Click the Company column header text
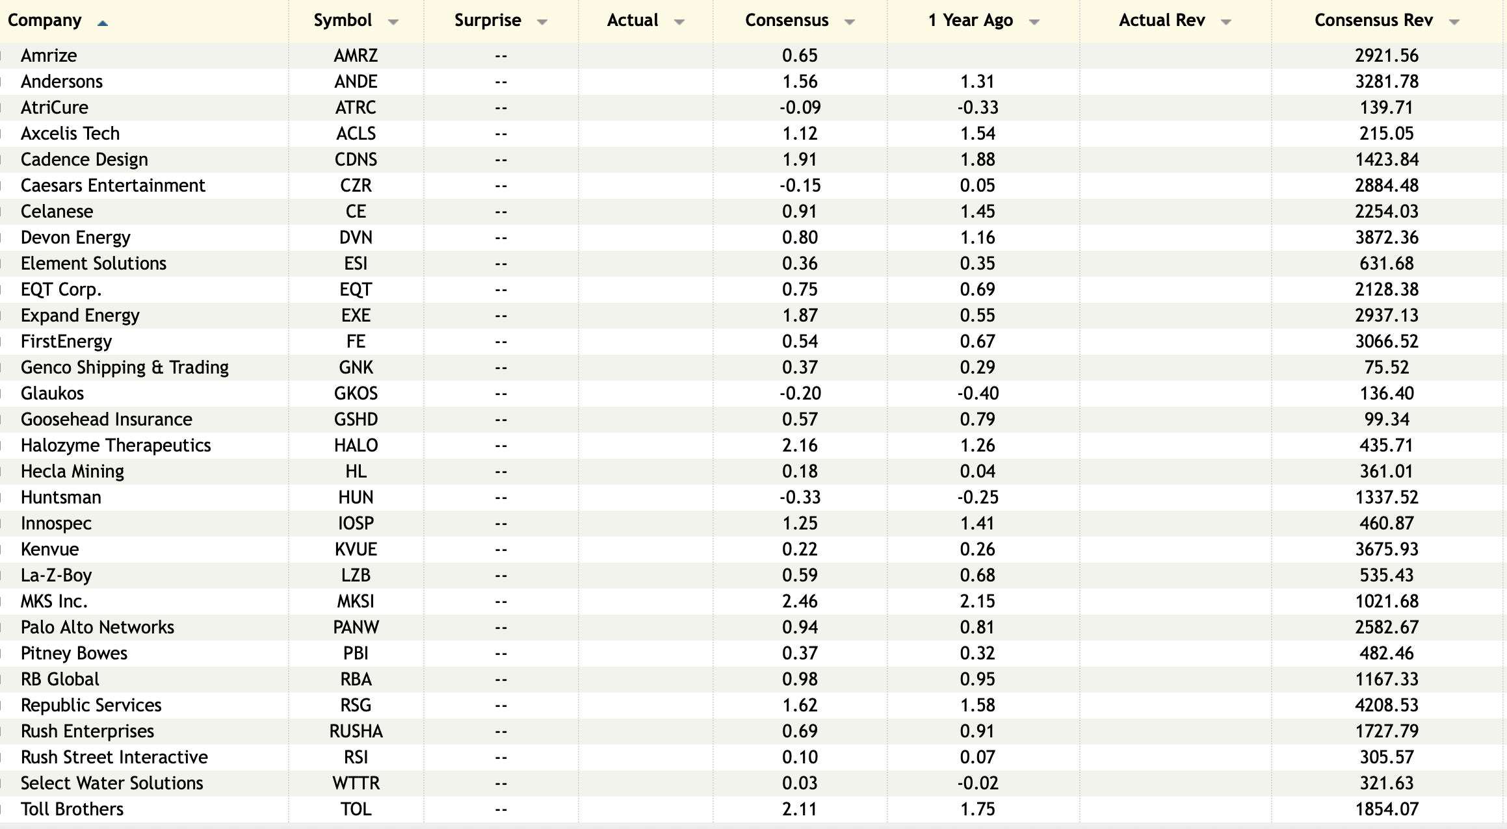The image size is (1507, 829). pos(44,20)
